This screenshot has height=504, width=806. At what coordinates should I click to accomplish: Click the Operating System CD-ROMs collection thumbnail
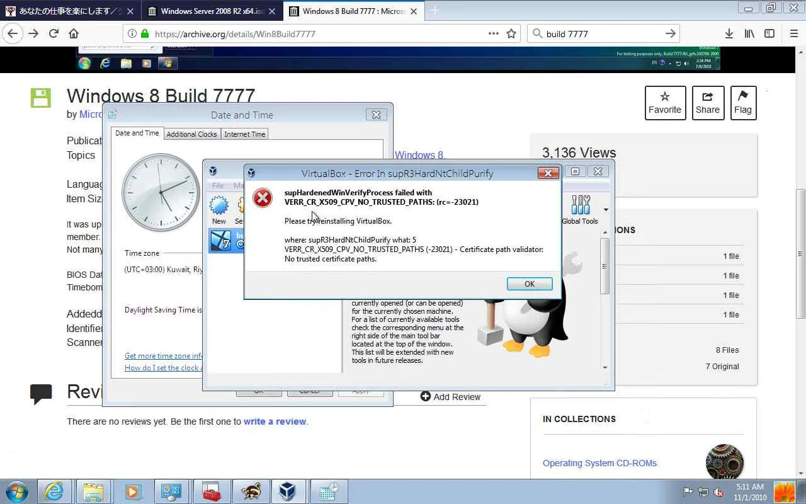[725, 463]
